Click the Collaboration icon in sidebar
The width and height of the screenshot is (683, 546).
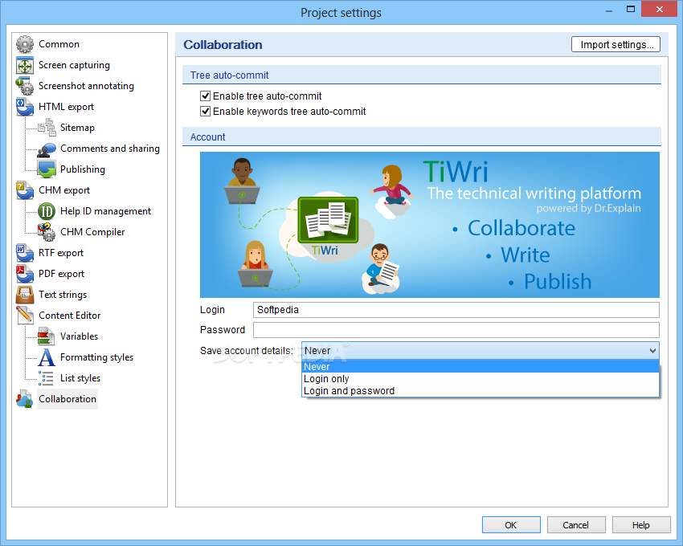coord(25,399)
